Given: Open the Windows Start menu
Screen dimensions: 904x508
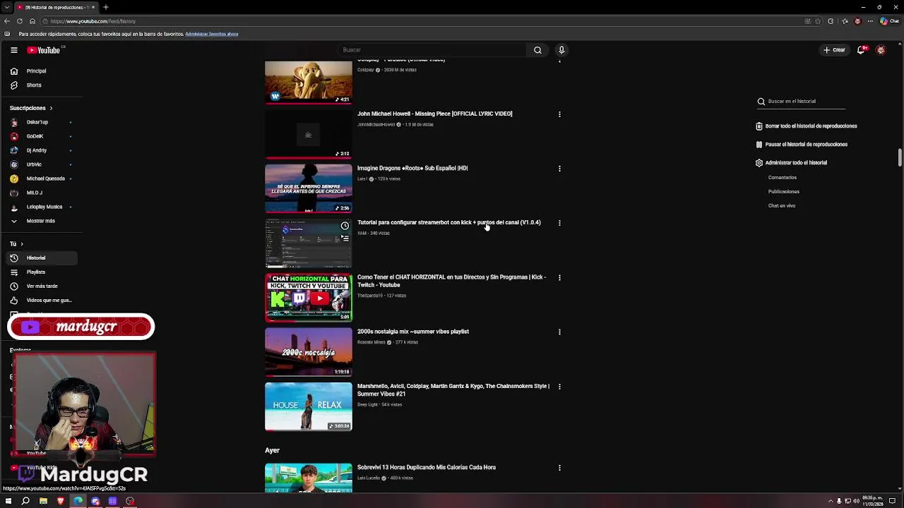Looking at the screenshot, I should (8, 501).
